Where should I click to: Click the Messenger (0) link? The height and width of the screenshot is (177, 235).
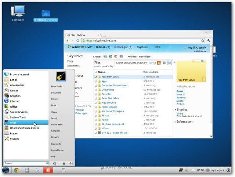tap(123, 47)
